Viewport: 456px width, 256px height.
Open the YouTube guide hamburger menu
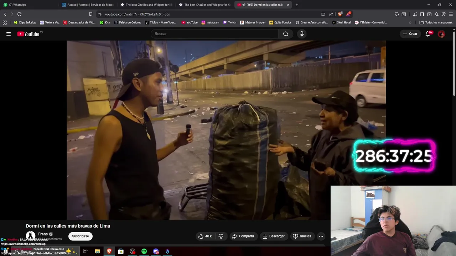click(x=9, y=34)
